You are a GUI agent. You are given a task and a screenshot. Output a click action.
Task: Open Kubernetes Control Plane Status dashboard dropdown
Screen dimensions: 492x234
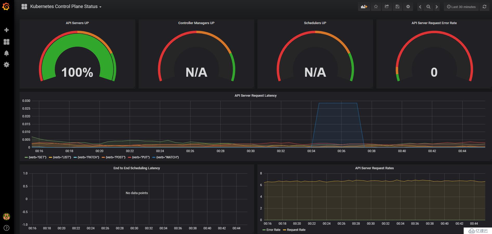pos(66,7)
